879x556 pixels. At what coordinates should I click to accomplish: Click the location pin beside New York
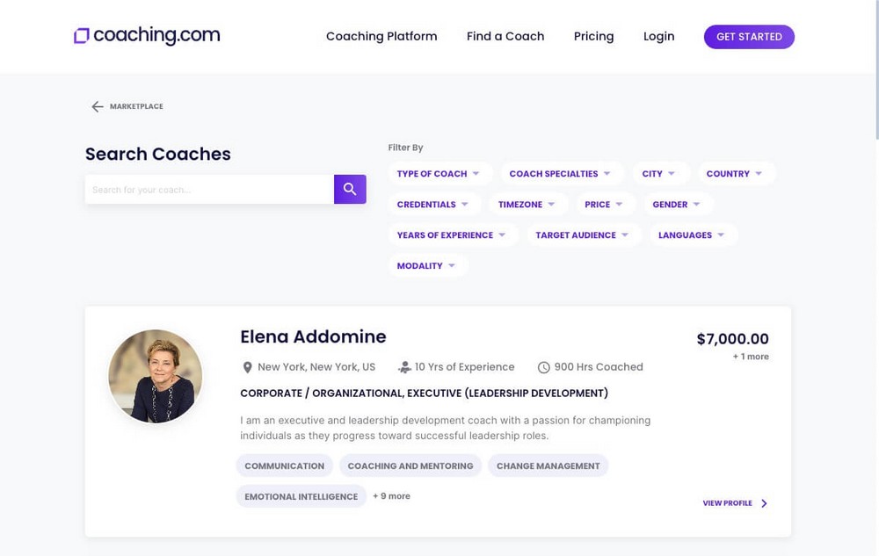pyautogui.click(x=247, y=366)
